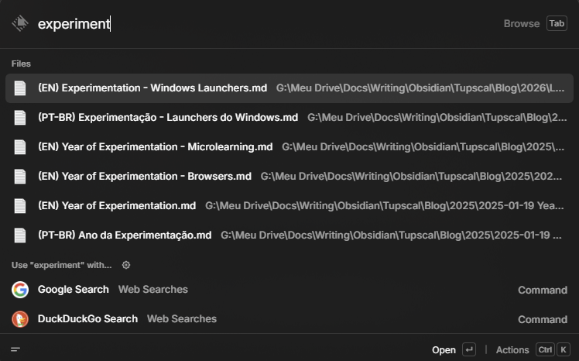
Task: Click the search field containing "experiment"
Action: (259, 24)
